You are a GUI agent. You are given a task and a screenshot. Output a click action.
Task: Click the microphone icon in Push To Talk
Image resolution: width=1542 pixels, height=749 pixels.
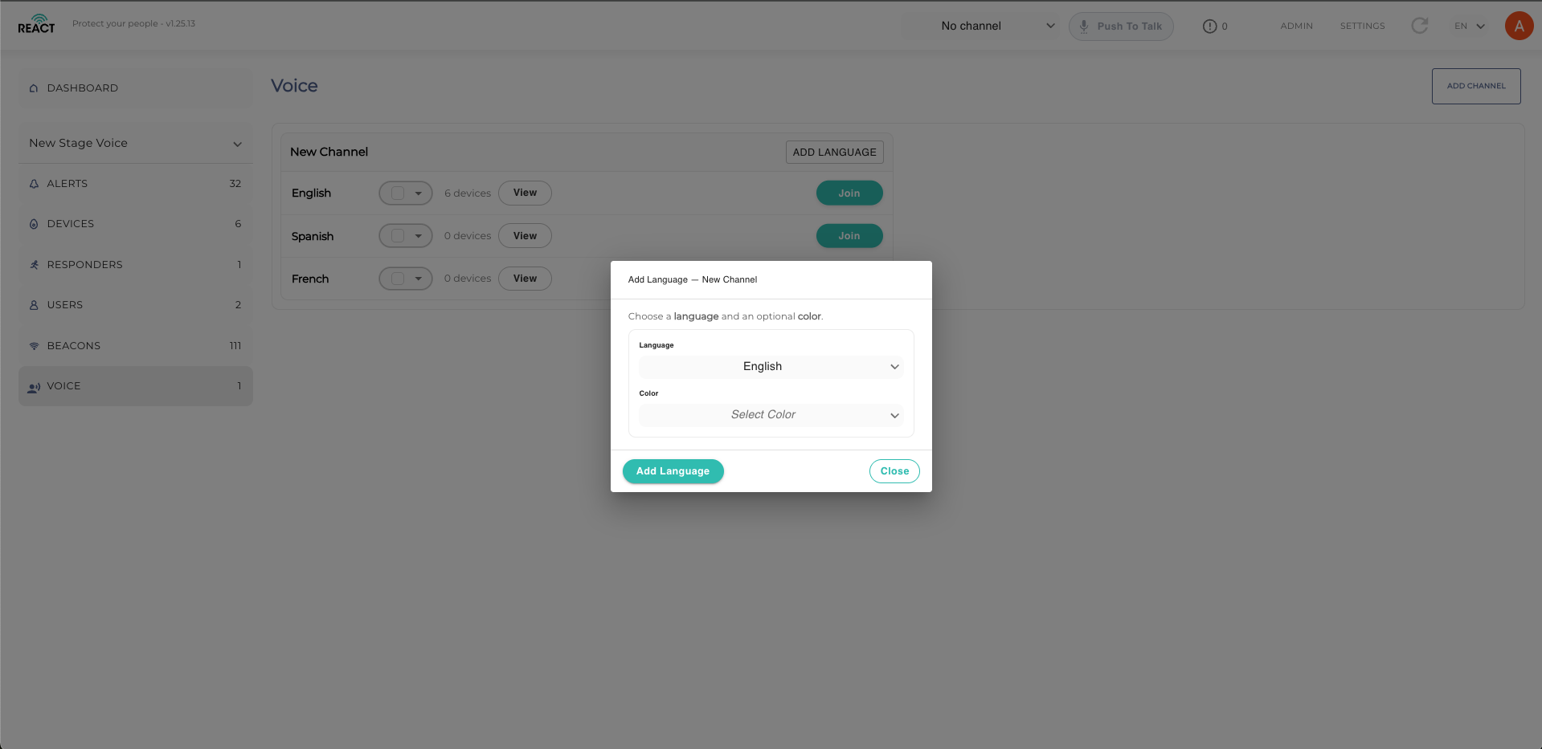point(1084,26)
